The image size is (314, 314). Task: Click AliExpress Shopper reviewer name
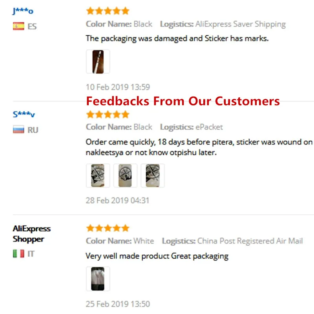click(32, 234)
